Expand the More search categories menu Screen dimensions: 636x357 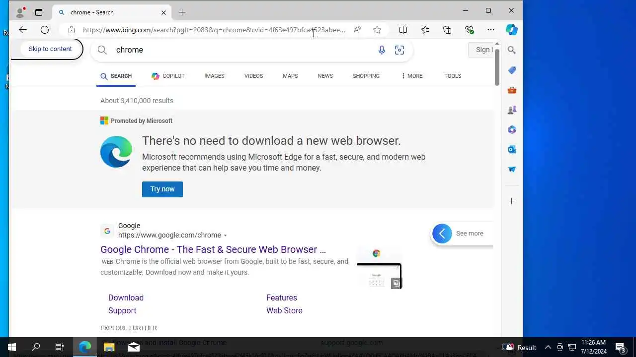[412, 76]
